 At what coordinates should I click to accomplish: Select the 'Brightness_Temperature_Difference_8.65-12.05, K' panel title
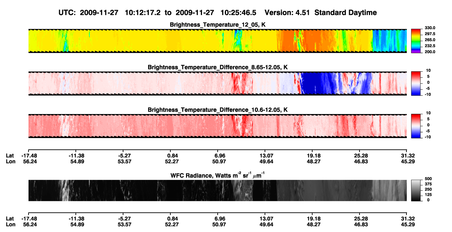tap(218, 67)
